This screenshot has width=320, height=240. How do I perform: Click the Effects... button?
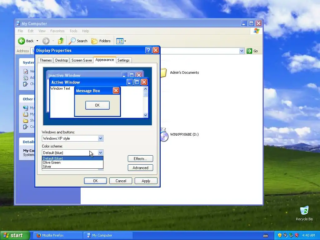pyautogui.click(x=140, y=158)
